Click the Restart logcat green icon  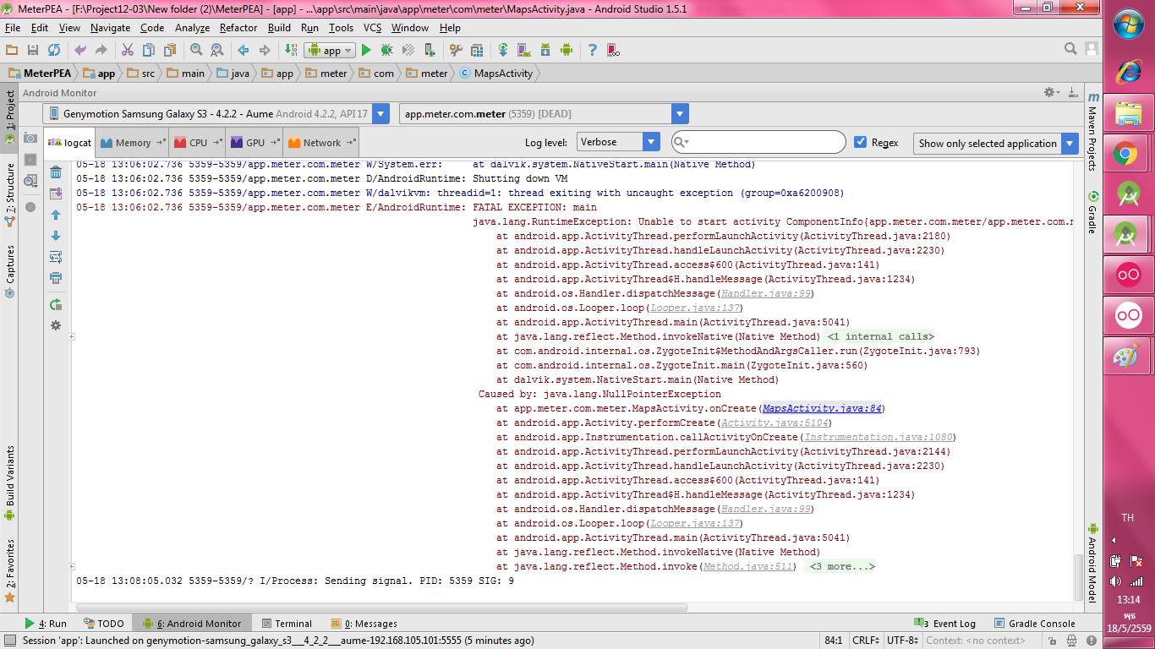click(x=56, y=304)
